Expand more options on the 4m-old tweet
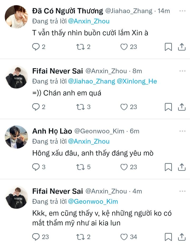The width and height of the screenshot is (190, 247). [182, 191]
